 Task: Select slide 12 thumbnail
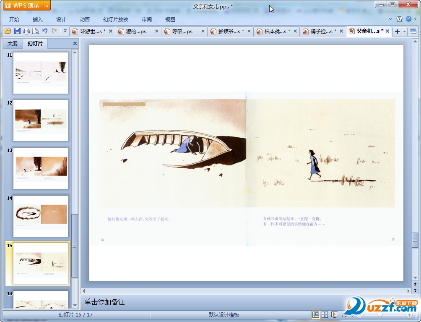(41, 120)
